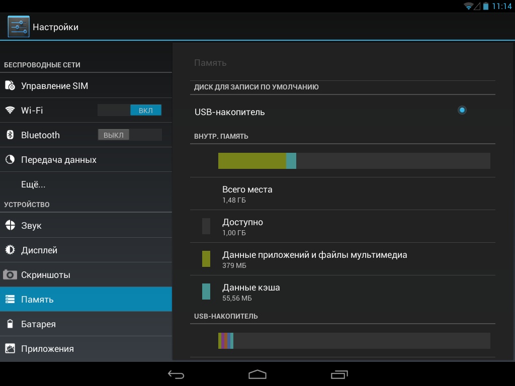Image resolution: width=515 pixels, height=386 pixels.
Task: Tap the internal memory usage bar
Action: coord(354,161)
